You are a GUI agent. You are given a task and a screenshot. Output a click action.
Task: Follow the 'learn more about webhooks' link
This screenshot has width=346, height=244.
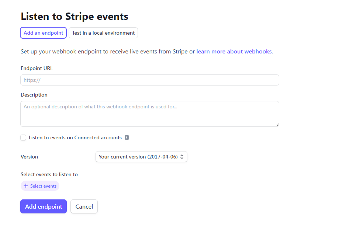coord(234,51)
